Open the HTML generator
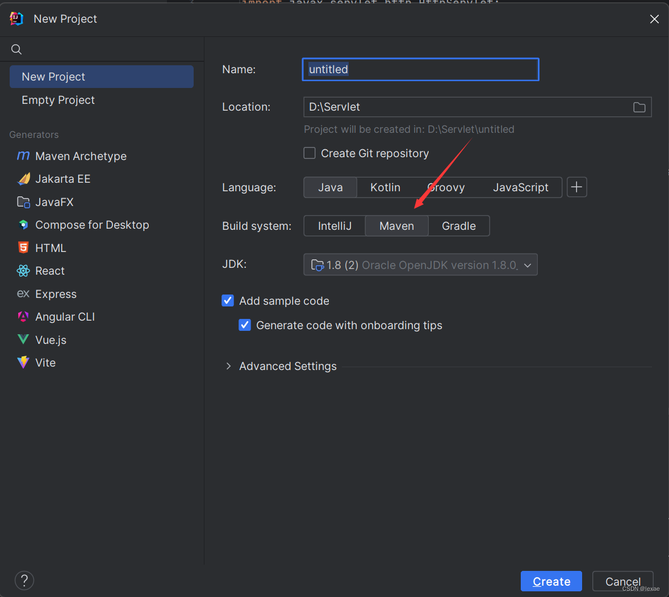This screenshot has width=669, height=597. [102, 248]
